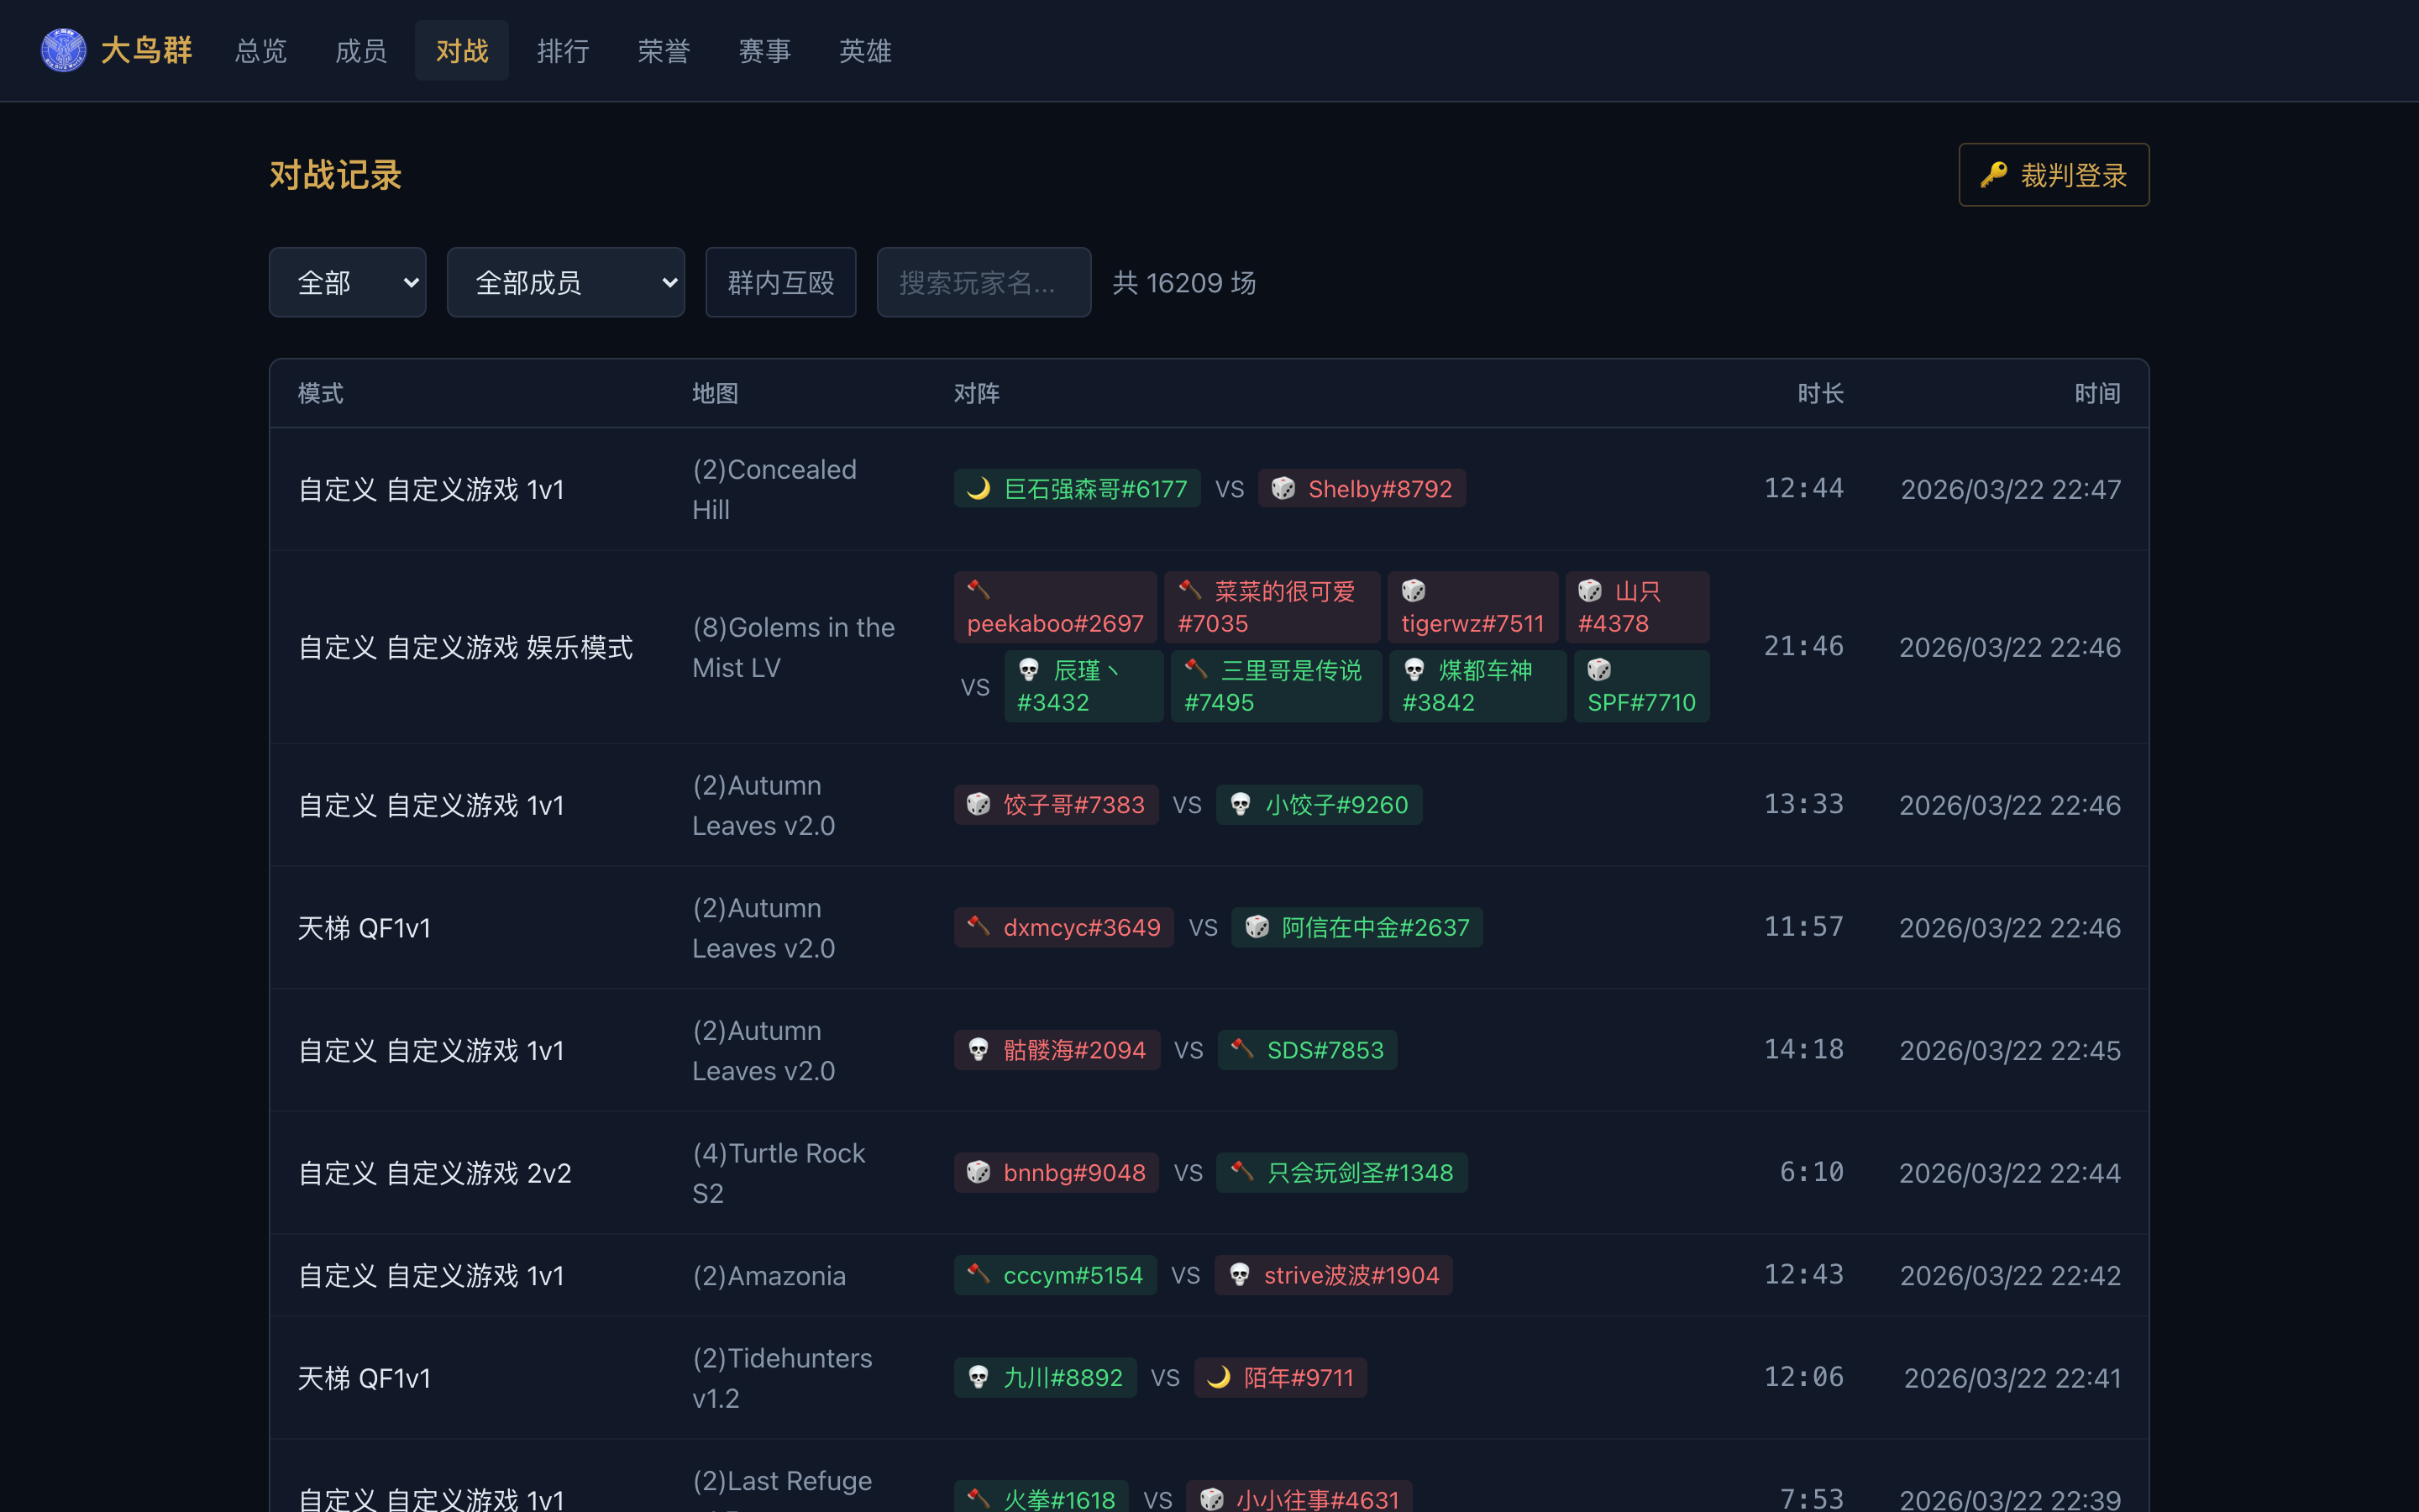This screenshot has height=1512, width=2419.
Task: Focus the 搜索玩家名 search field
Action: (984, 282)
